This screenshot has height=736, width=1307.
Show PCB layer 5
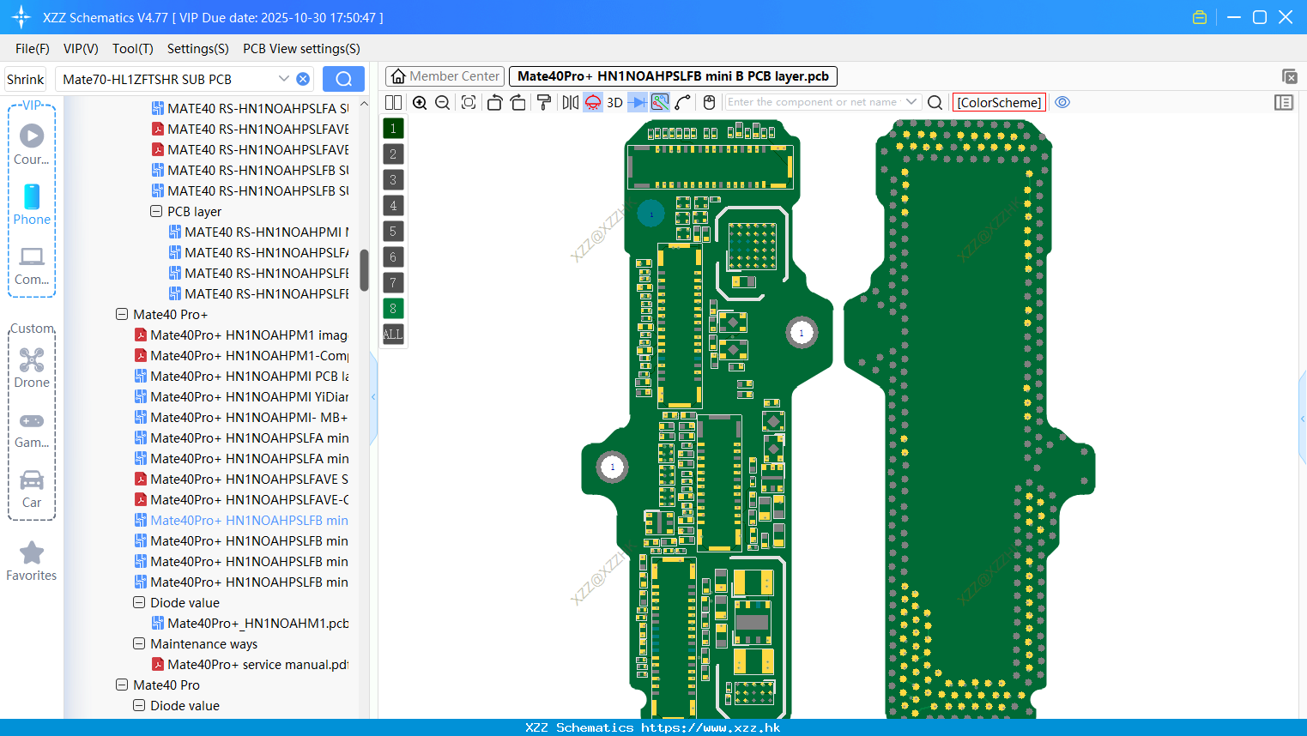coord(393,231)
